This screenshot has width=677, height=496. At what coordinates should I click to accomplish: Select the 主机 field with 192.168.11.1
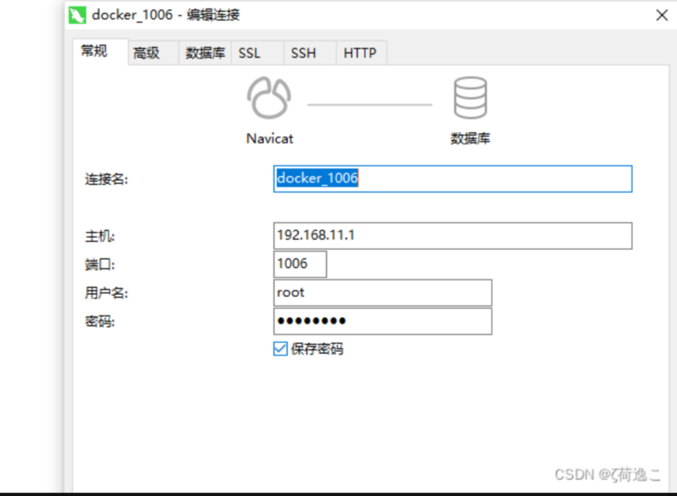click(x=451, y=235)
